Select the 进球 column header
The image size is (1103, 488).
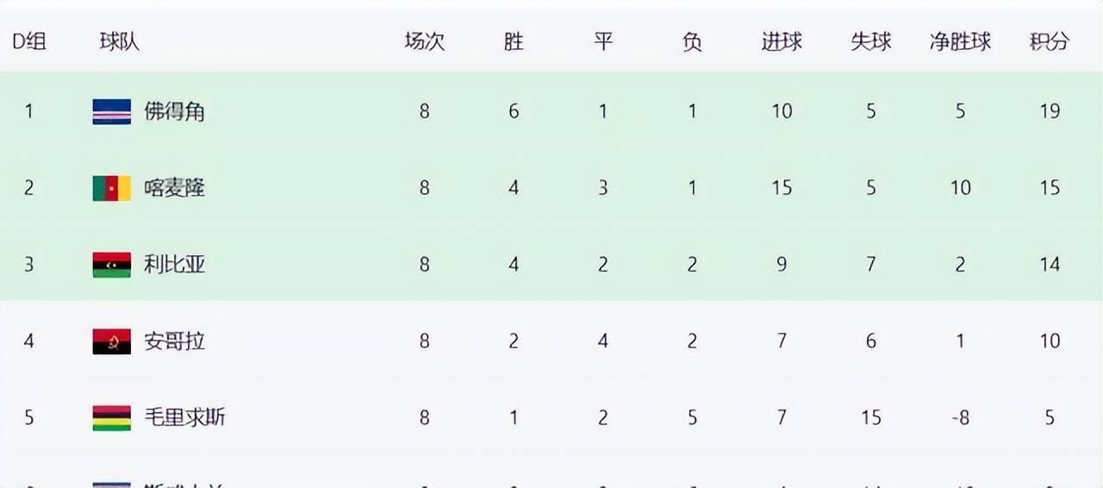click(782, 41)
